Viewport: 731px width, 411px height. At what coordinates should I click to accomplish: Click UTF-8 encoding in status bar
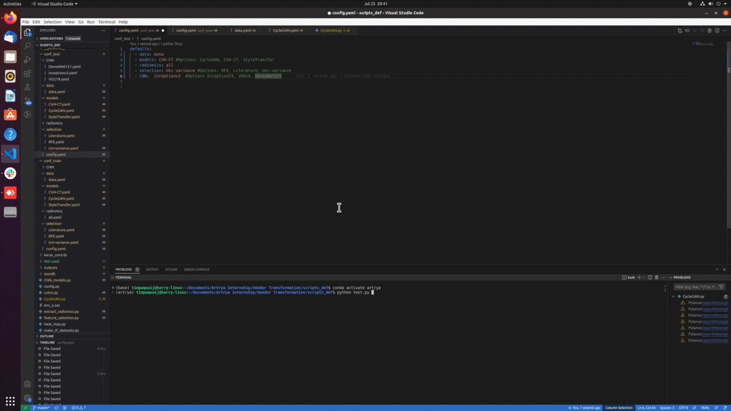683,408
